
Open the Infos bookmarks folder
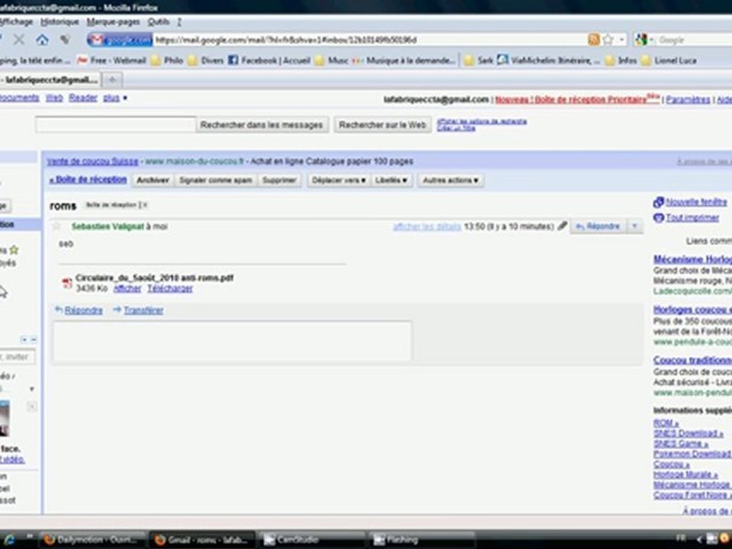click(621, 60)
